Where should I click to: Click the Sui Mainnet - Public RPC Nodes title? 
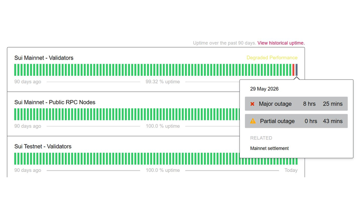55,102
